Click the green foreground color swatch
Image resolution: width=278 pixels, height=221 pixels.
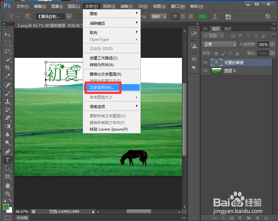pos(202,16)
